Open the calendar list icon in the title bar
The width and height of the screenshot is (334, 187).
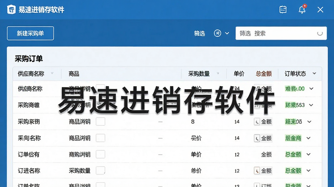pyautogui.click(x=283, y=9)
